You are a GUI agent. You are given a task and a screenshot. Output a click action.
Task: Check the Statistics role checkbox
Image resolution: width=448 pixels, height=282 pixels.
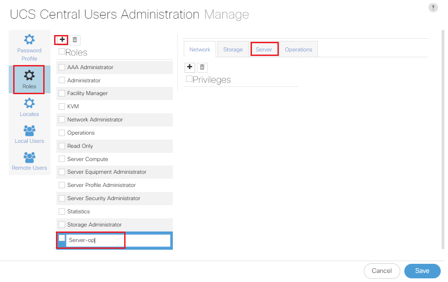[62, 211]
